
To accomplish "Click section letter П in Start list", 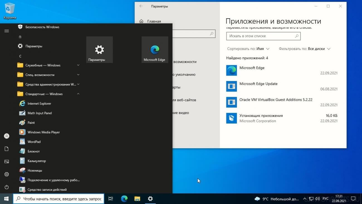I will coord(20,37).
